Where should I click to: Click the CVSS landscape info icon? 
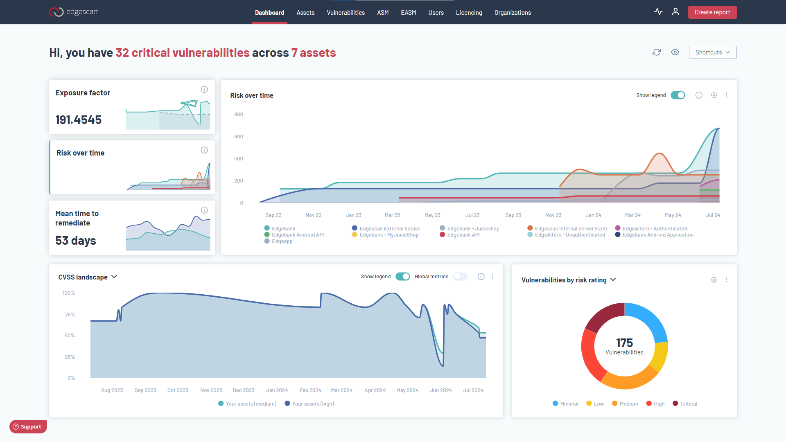coord(481,277)
